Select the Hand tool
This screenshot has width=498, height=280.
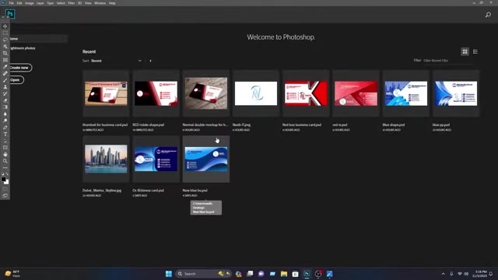pyautogui.click(x=5, y=154)
